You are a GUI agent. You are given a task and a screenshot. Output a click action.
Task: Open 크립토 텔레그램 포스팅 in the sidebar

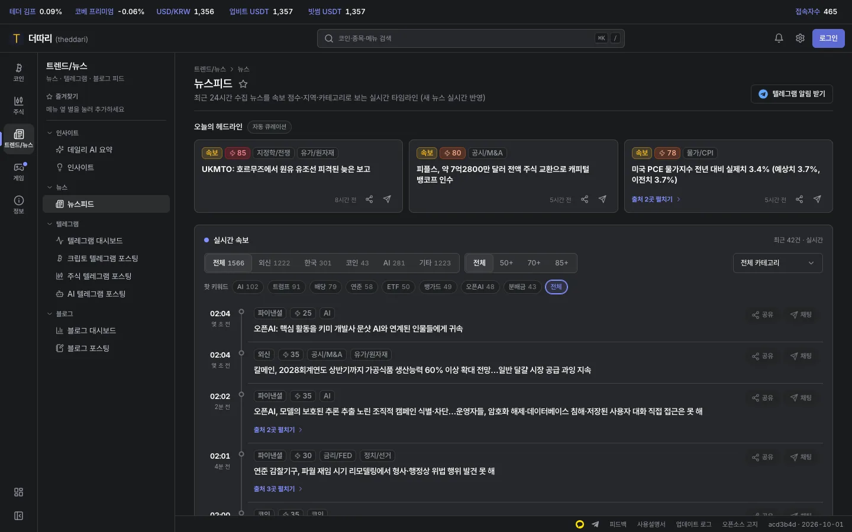point(106,258)
